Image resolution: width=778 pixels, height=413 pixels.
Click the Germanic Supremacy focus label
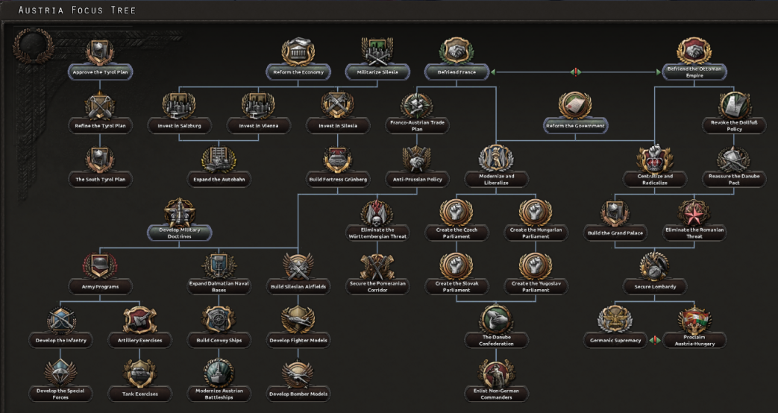(x=615, y=341)
